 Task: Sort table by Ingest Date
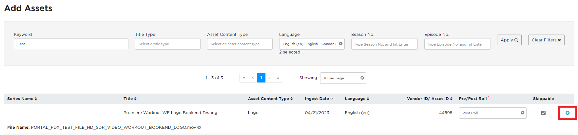tap(318, 99)
